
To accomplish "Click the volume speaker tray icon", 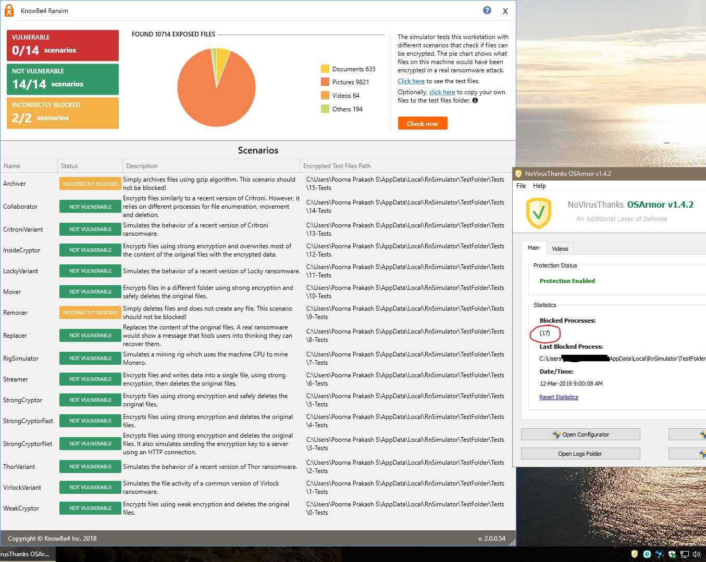I will tap(697, 554).
